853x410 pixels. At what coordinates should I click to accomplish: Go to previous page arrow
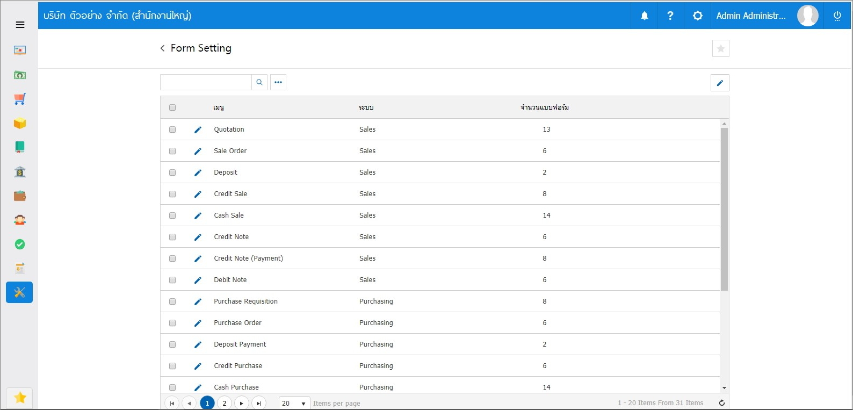point(189,403)
